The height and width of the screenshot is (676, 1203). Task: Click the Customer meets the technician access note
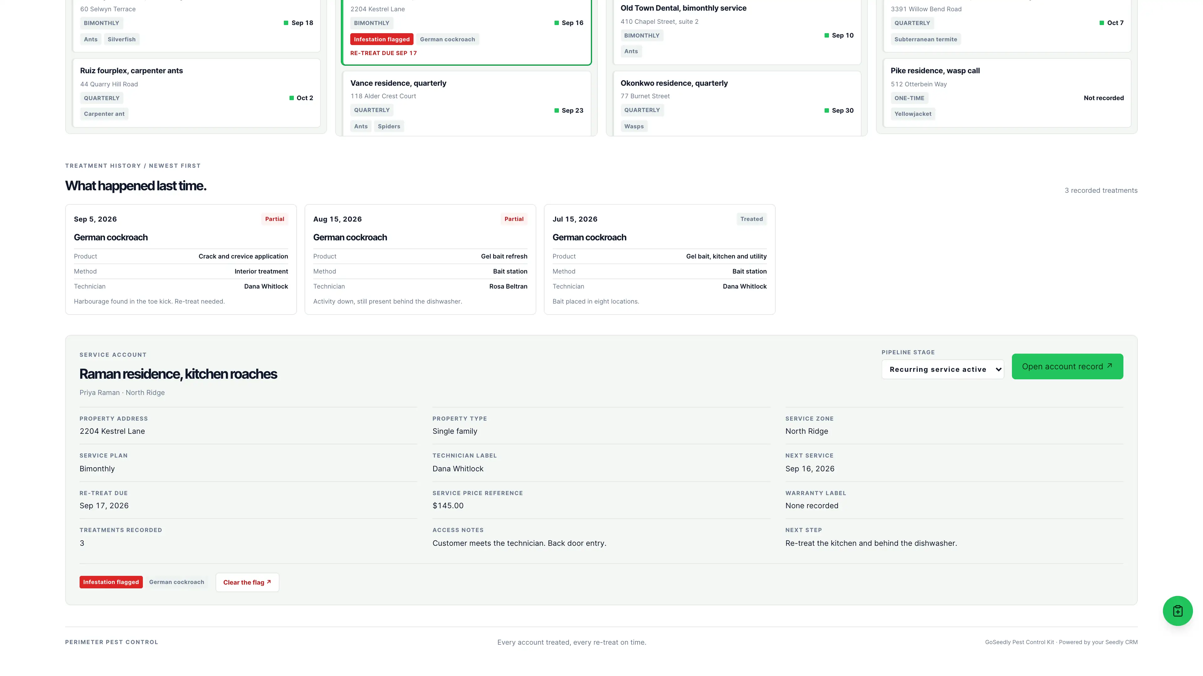click(x=519, y=543)
